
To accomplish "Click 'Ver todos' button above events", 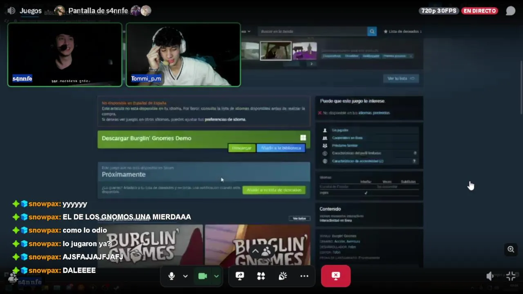I will tap(299, 218).
